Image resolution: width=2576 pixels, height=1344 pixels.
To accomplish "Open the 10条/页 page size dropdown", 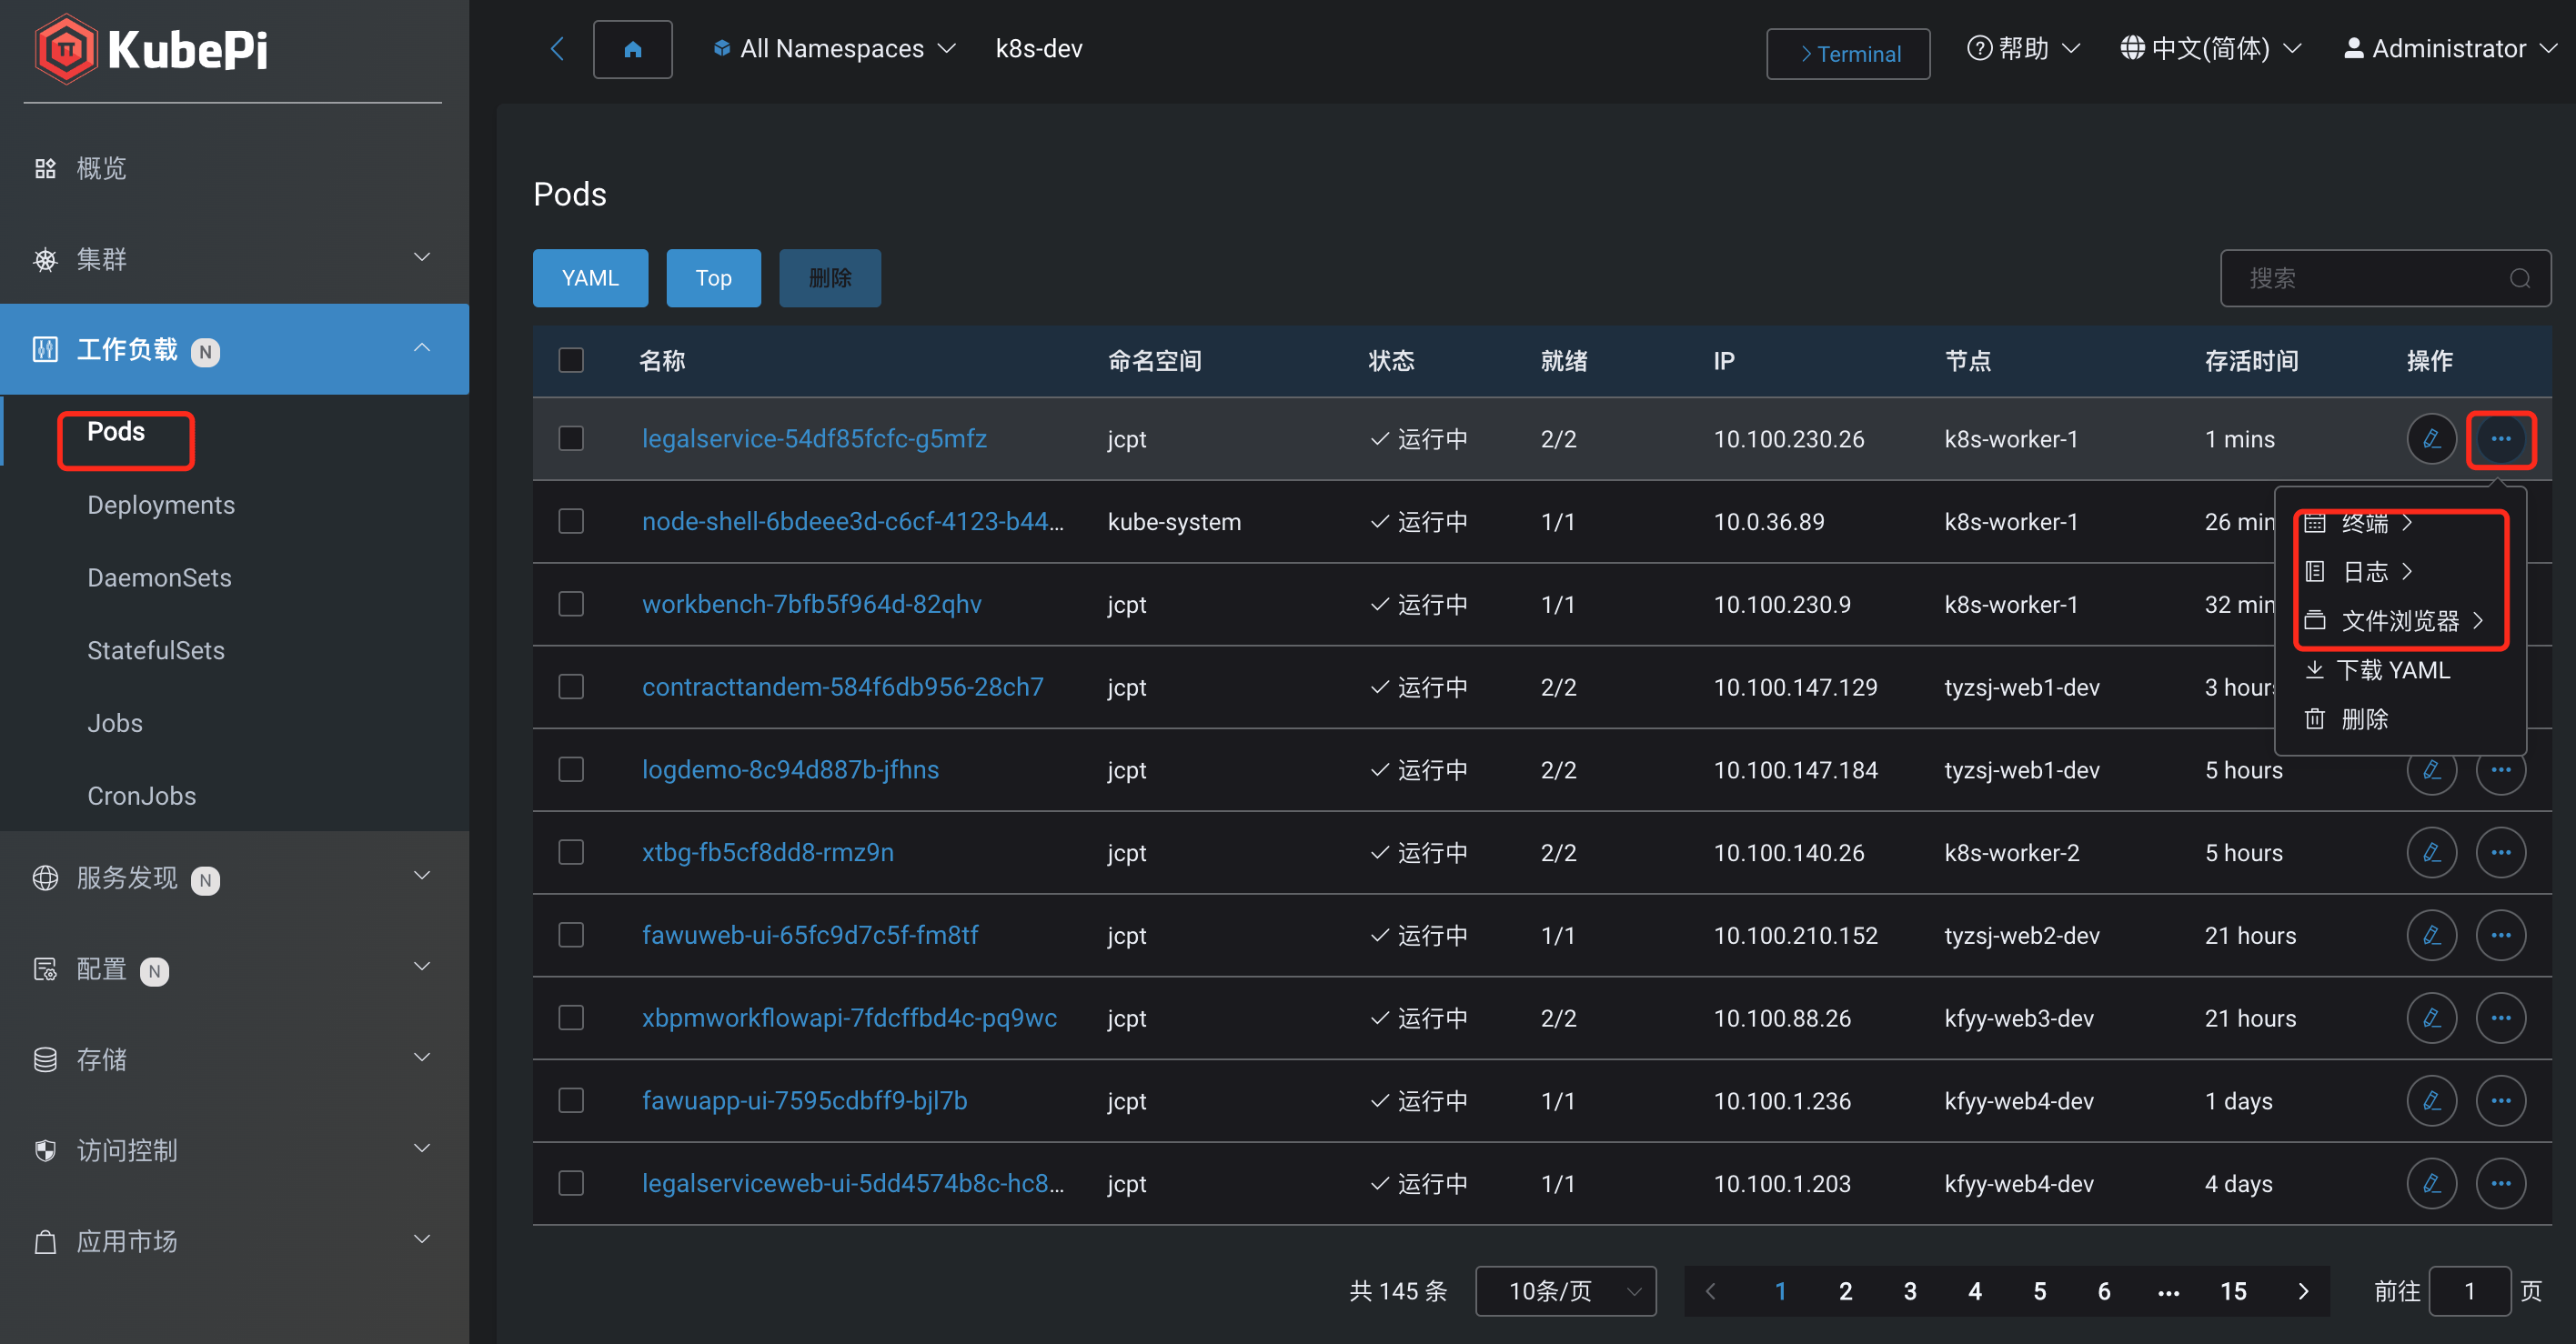I will click(1565, 1291).
